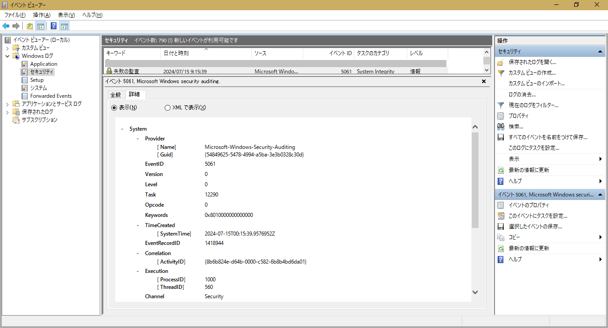
Task: Select セキュリティ log in tree
Action: 41,72
